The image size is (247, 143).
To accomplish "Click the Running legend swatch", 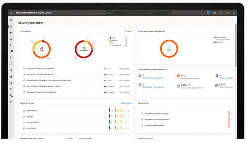I will coord(215,43).
